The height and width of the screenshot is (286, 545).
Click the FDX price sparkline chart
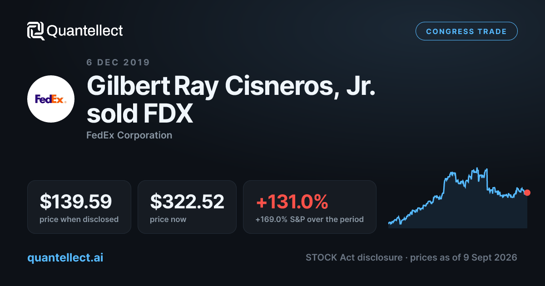pos(458,198)
